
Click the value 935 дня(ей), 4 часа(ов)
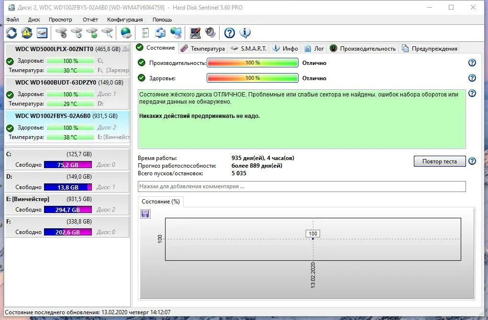pos(263,158)
